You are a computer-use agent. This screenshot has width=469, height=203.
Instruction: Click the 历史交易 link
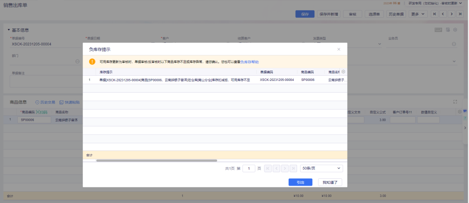tap(45, 102)
